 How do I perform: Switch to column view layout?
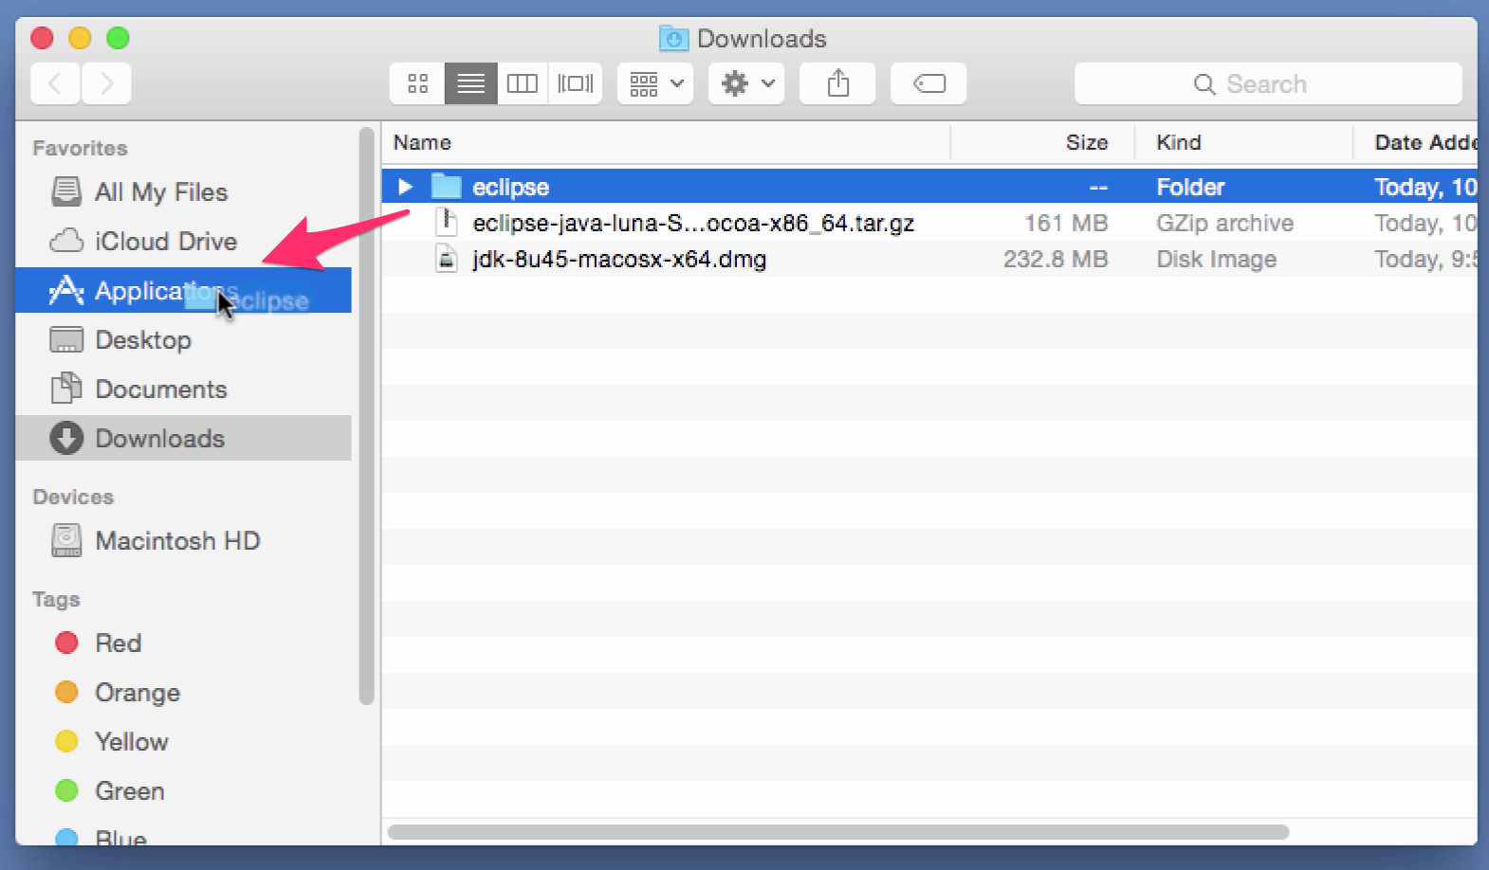(x=523, y=83)
